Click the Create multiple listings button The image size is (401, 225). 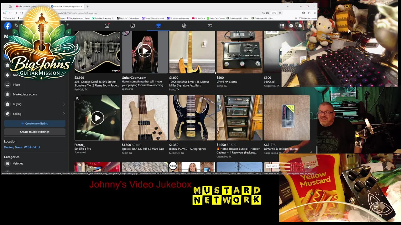click(35, 132)
